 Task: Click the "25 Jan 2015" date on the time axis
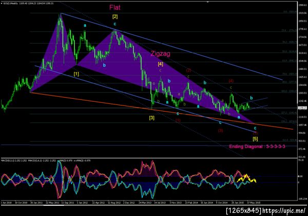[238, 203]
